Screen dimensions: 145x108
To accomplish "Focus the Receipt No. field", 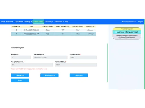I will coord(21,57).
